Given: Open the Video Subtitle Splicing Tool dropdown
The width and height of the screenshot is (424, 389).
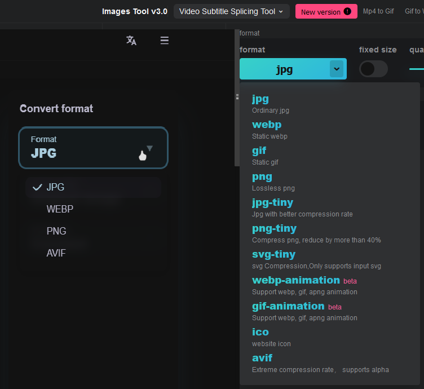Looking at the screenshot, I should [x=232, y=11].
